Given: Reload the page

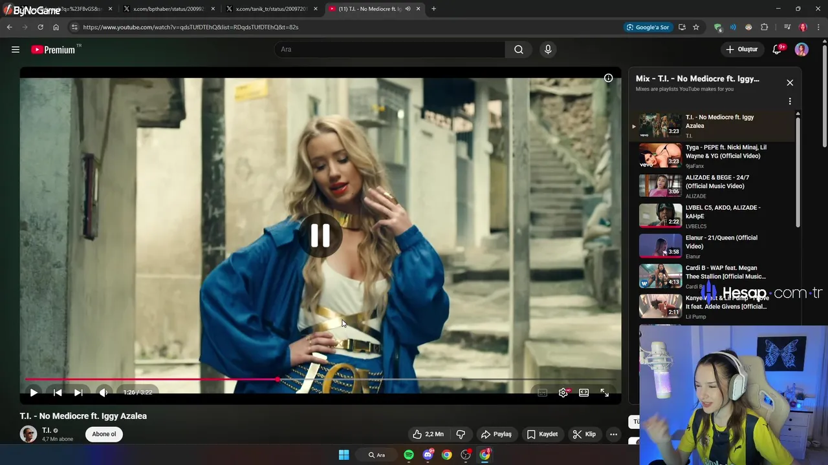Looking at the screenshot, I should (40, 27).
